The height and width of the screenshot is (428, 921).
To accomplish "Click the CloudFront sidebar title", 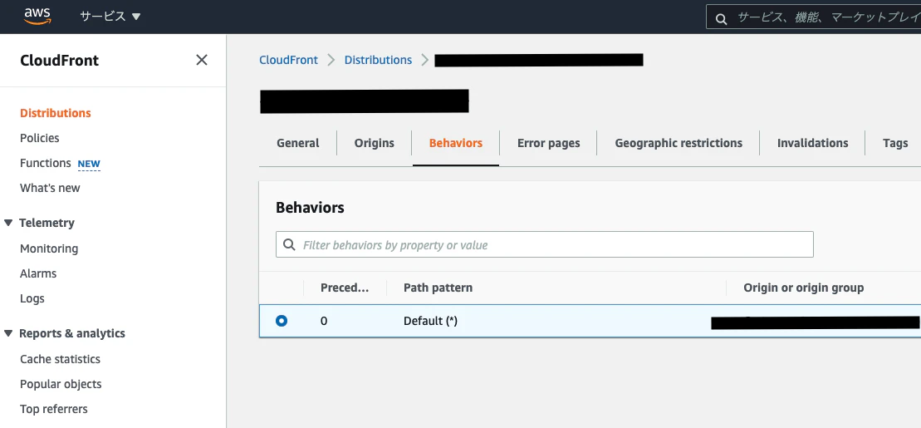I will pyautogui.click(x=59, y=61).
